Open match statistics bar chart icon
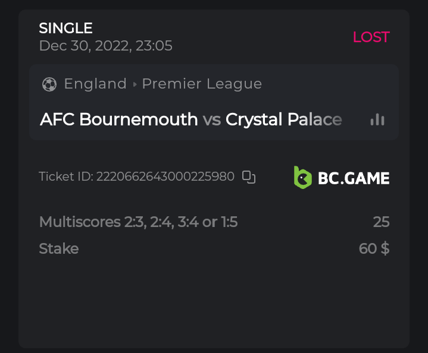Screen dimensions: 428x353 click(377, 119)
